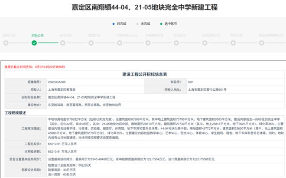
Task: Click the grey step circle under 澄清公告
Action: (91, 43)
